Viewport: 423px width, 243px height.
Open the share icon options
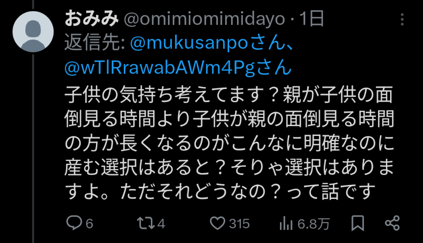tap(392, 223)
